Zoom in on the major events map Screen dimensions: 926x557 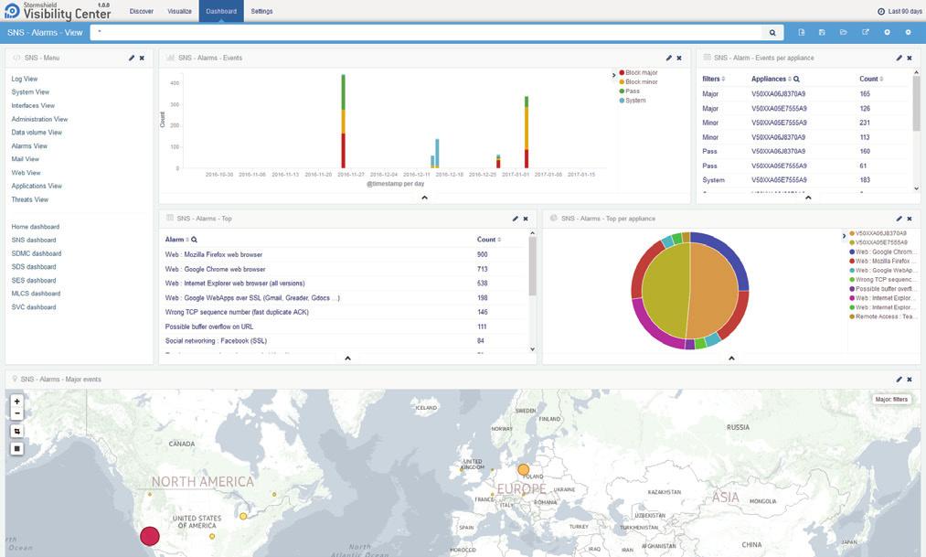click(x=17, y=402)
